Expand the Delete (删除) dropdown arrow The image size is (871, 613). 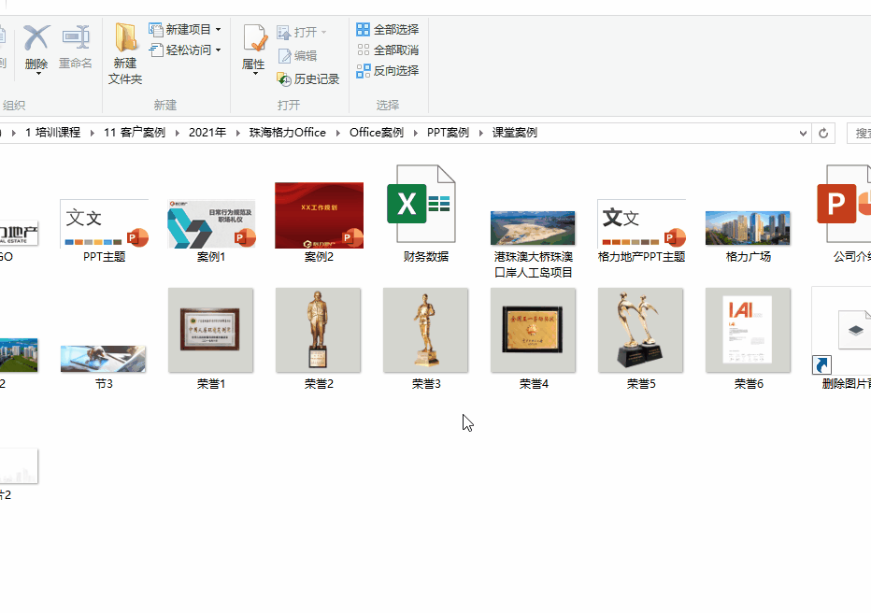click(x=38, y=73)
